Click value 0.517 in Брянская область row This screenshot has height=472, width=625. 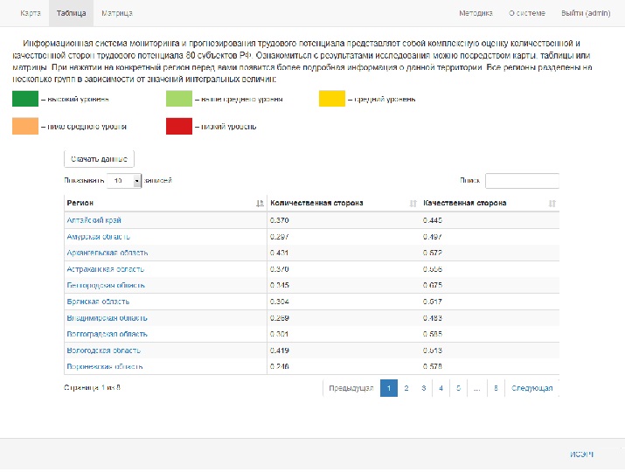click(x=433, y=302)
